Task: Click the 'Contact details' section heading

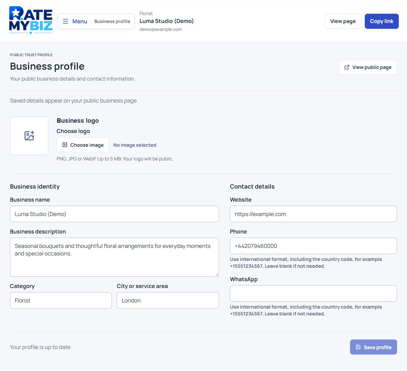Action: point(252,187)
